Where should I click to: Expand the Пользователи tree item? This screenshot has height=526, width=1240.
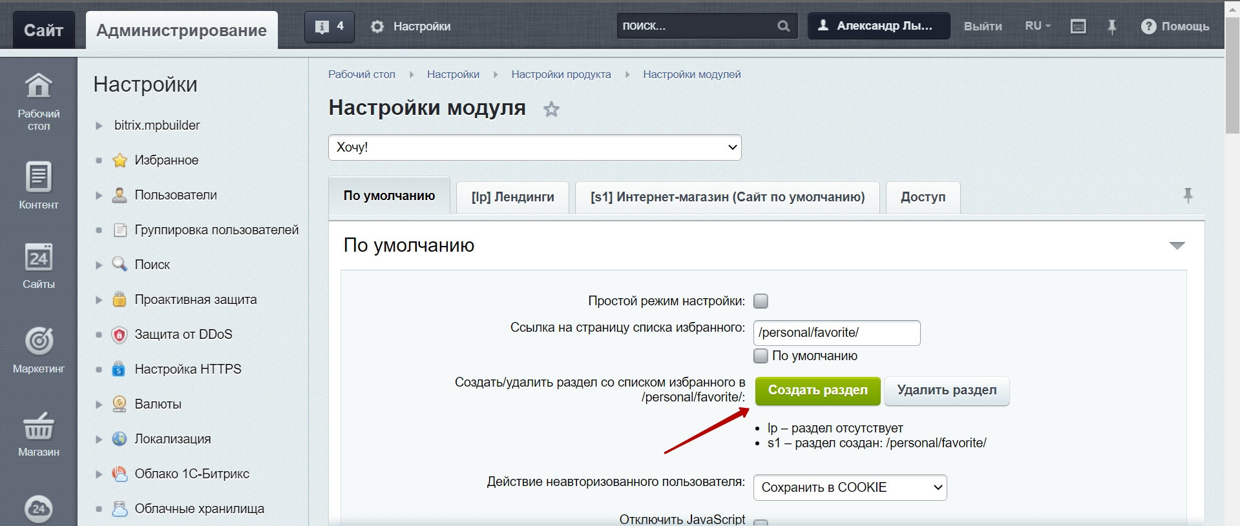99,195
